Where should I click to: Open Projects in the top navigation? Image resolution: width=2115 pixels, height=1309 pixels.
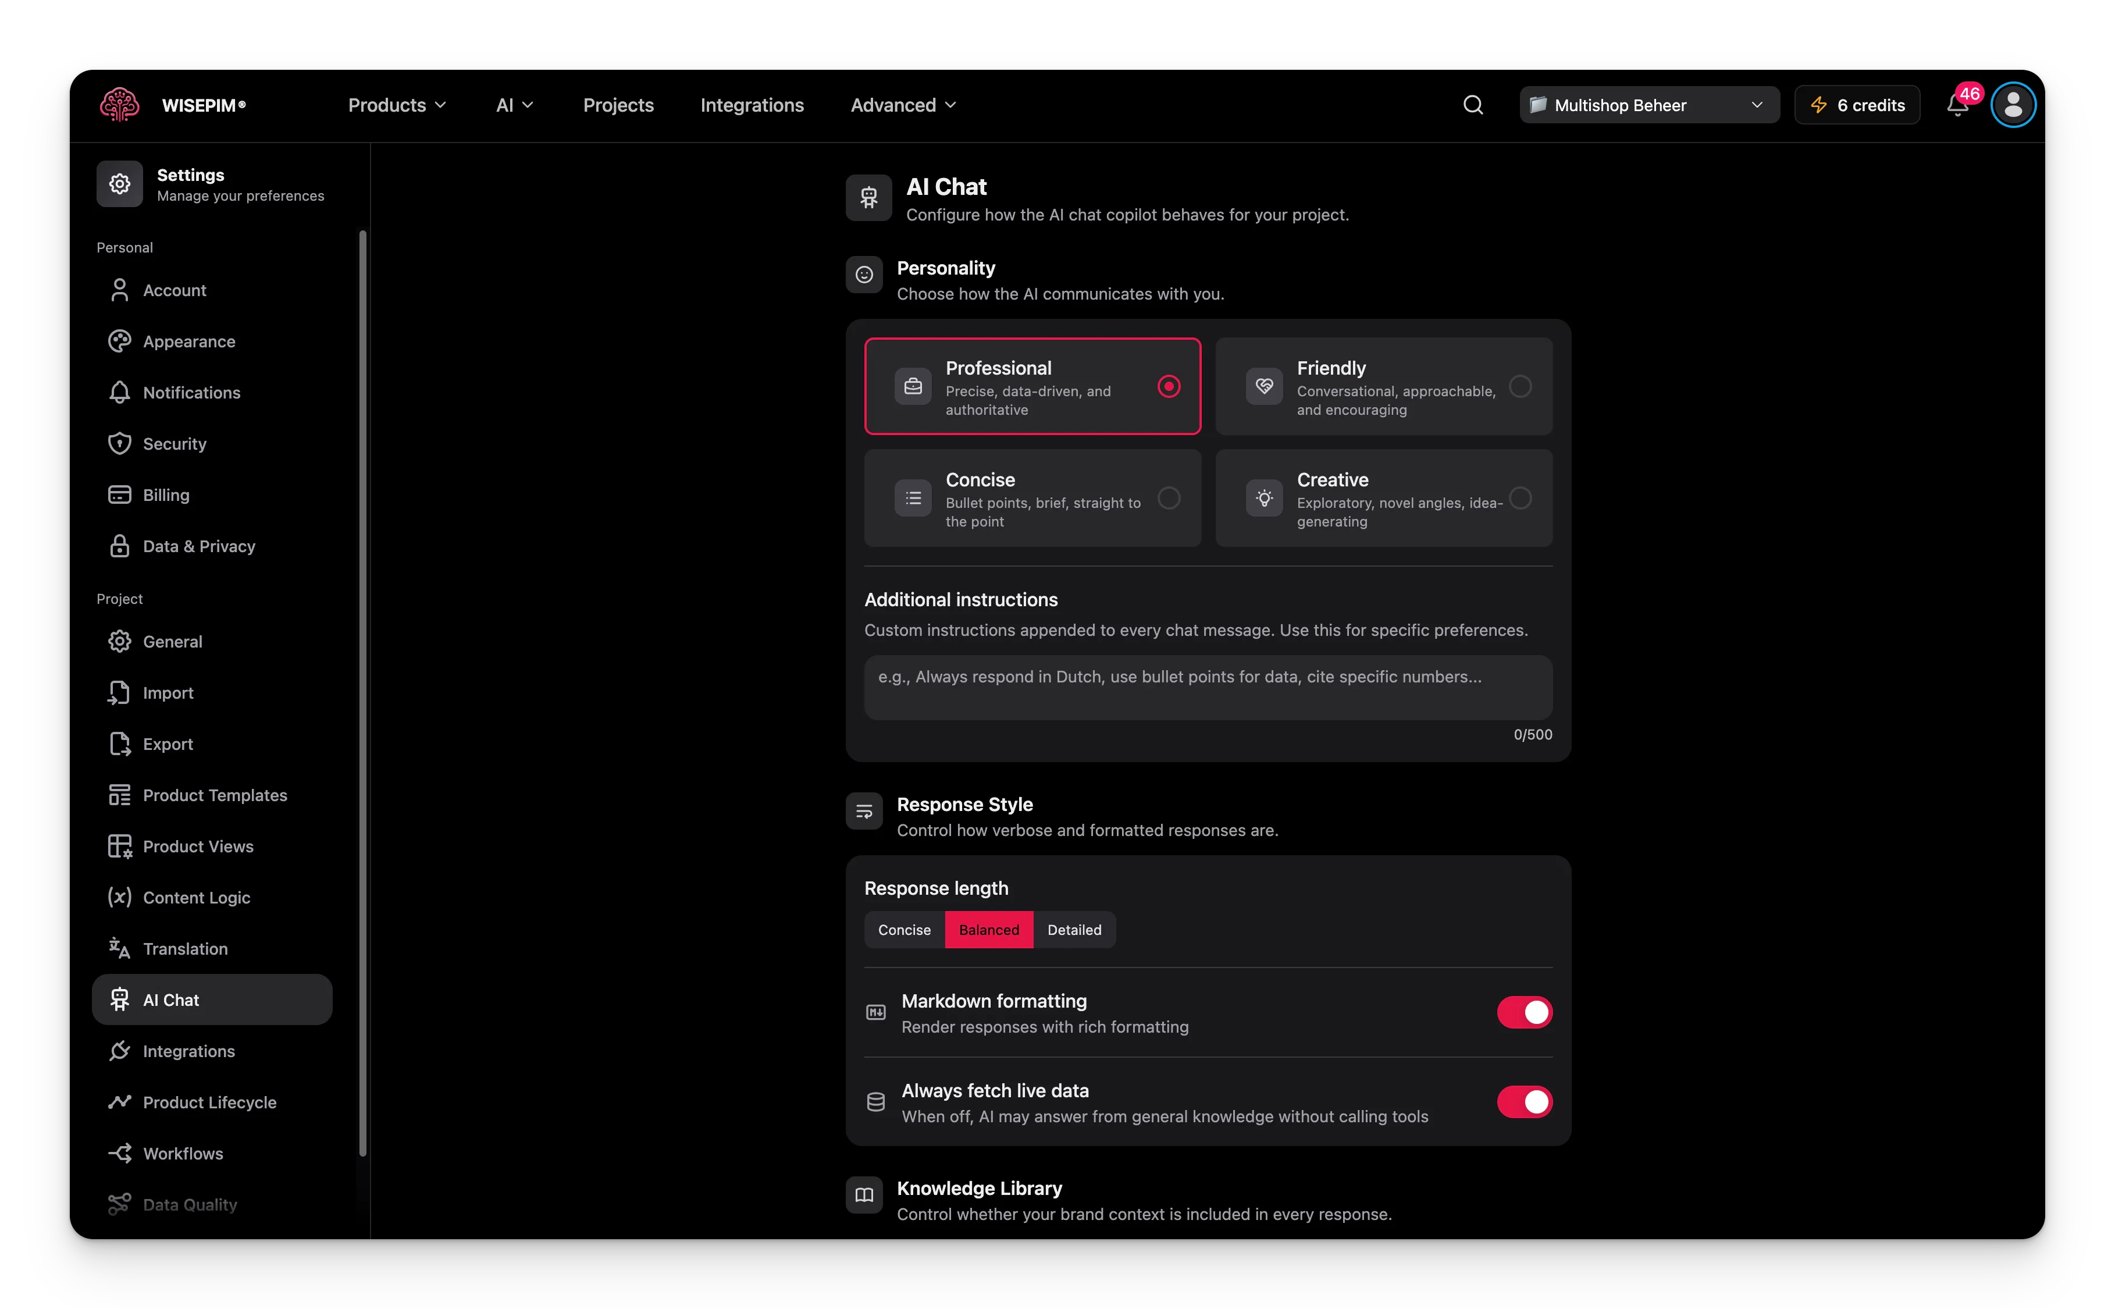(618, 105)
